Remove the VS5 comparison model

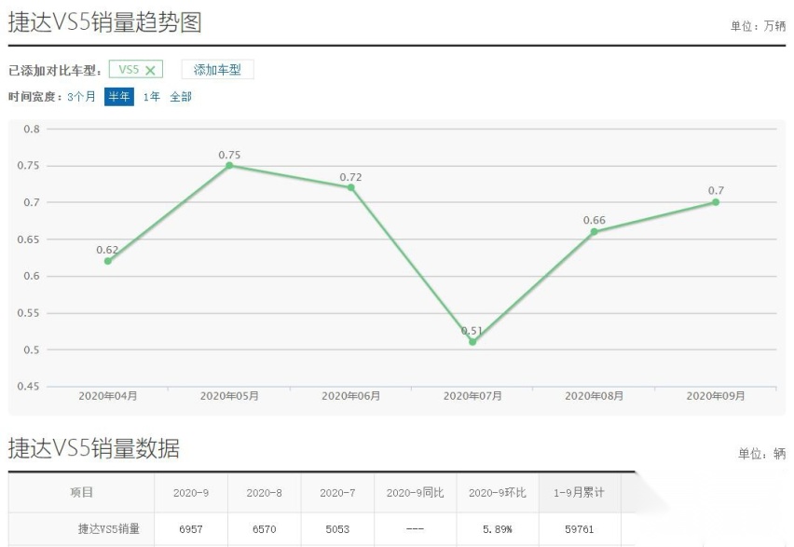[150, 71]
